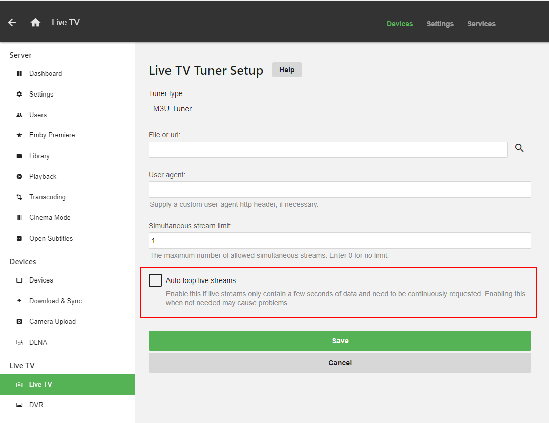This screenshot has width=549, height=423.
Task: Save the tuner setup
Action: point(340,341)
